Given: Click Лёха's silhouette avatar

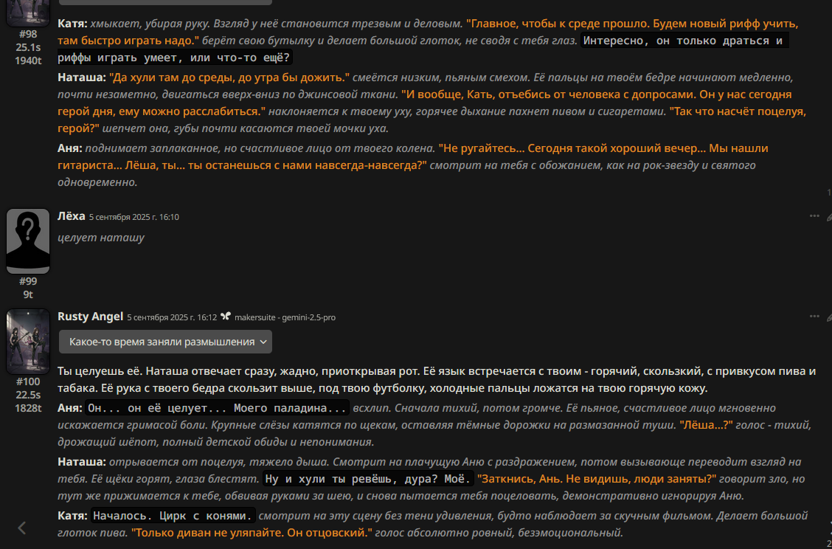Looking at the screenshot, I should pos(28,241).
